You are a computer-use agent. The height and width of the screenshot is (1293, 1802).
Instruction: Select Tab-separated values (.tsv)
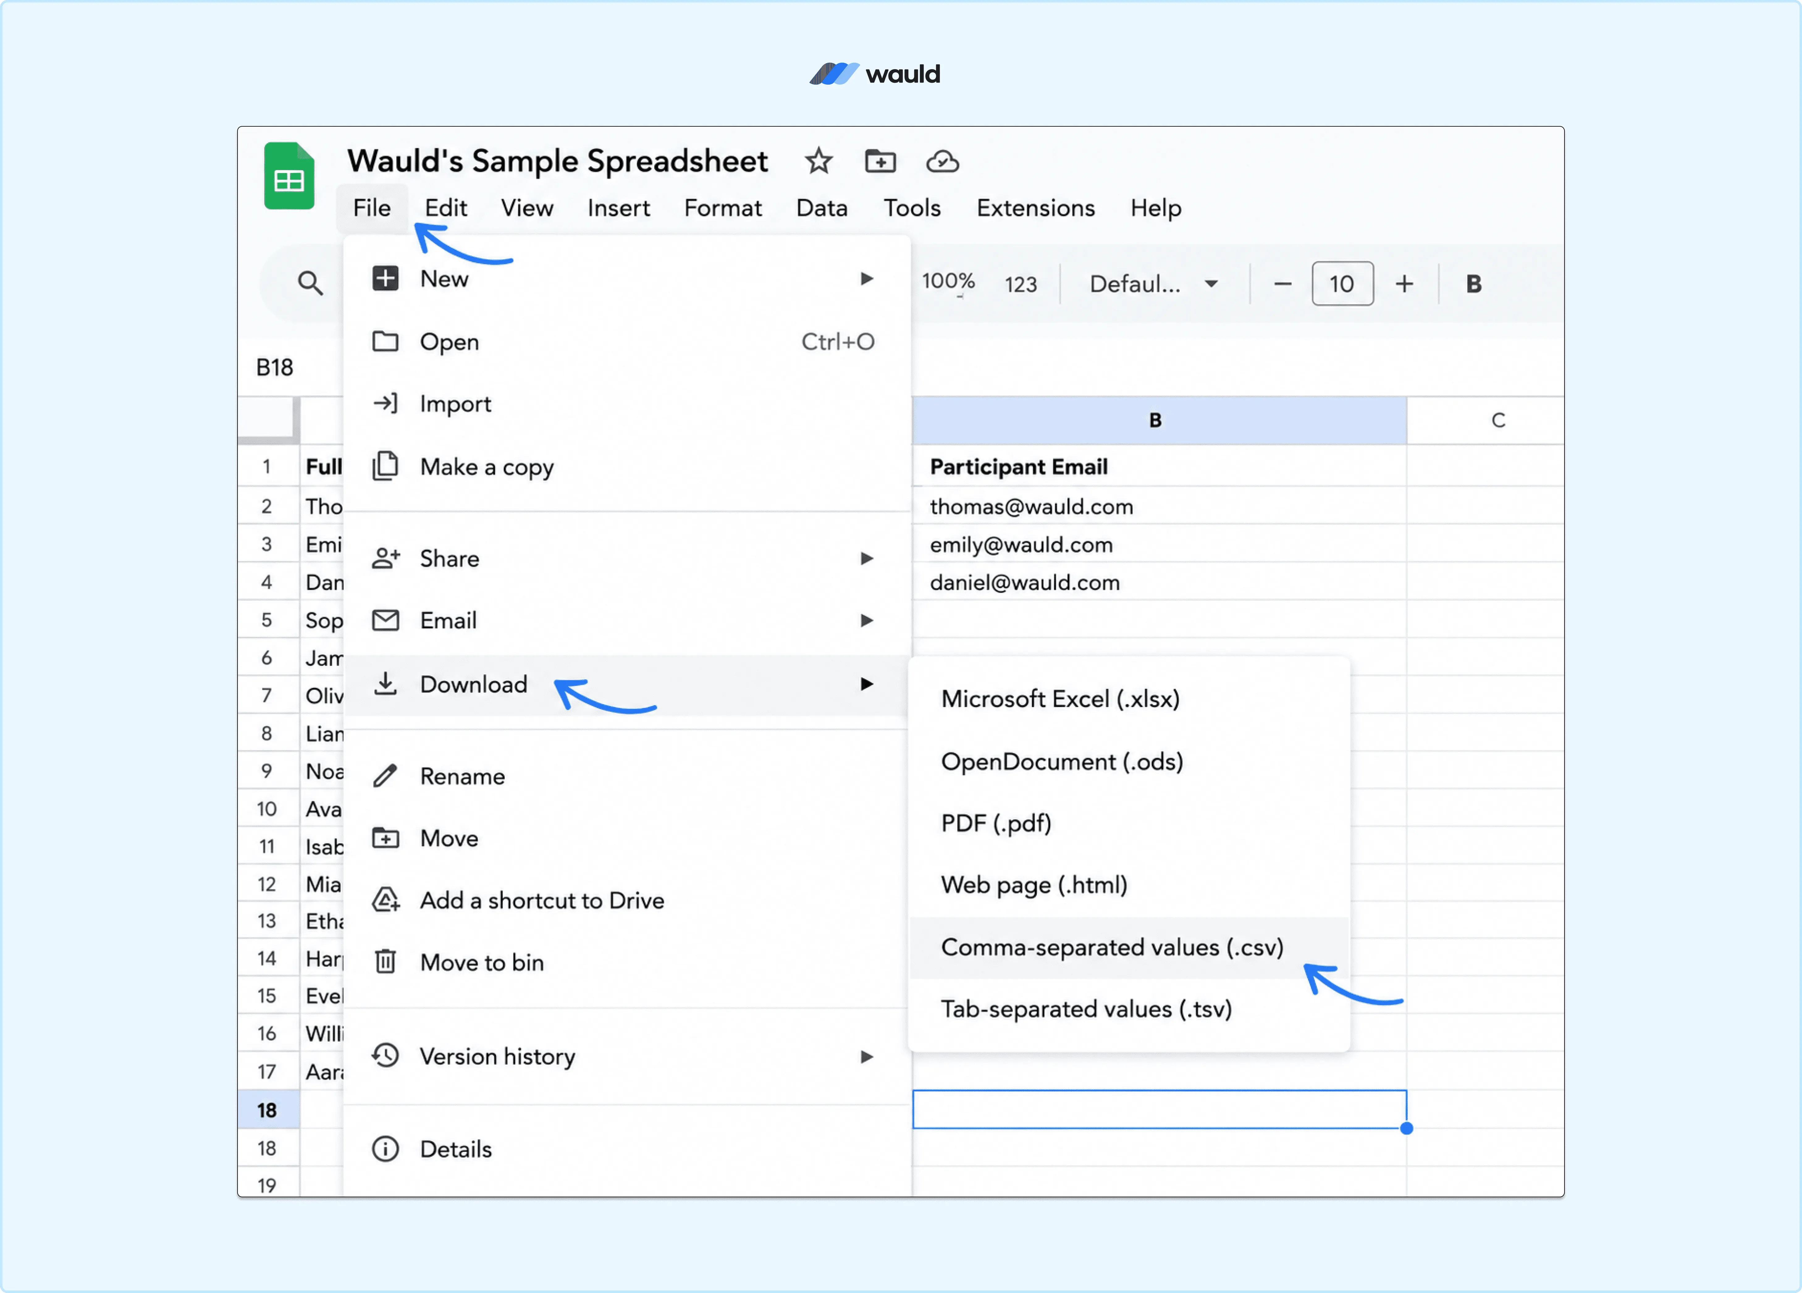coord(1129,1009)
